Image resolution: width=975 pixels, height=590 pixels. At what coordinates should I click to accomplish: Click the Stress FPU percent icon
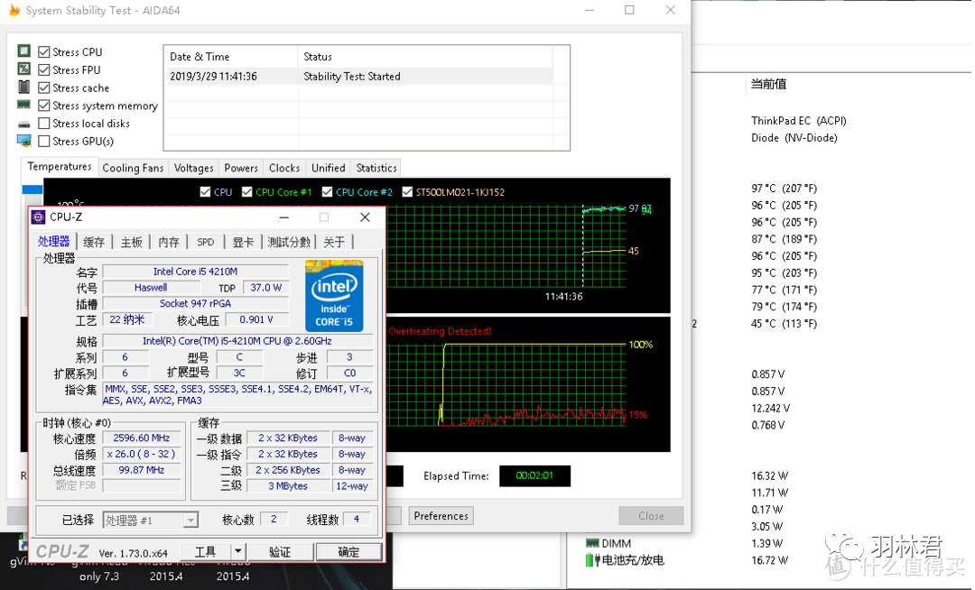click(23, 69)
